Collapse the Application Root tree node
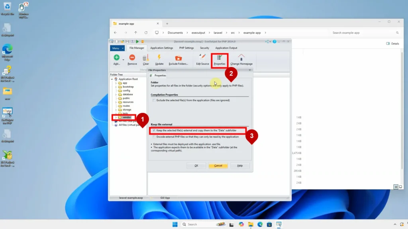Screen dimensions: 408x229 pos(112,79)
